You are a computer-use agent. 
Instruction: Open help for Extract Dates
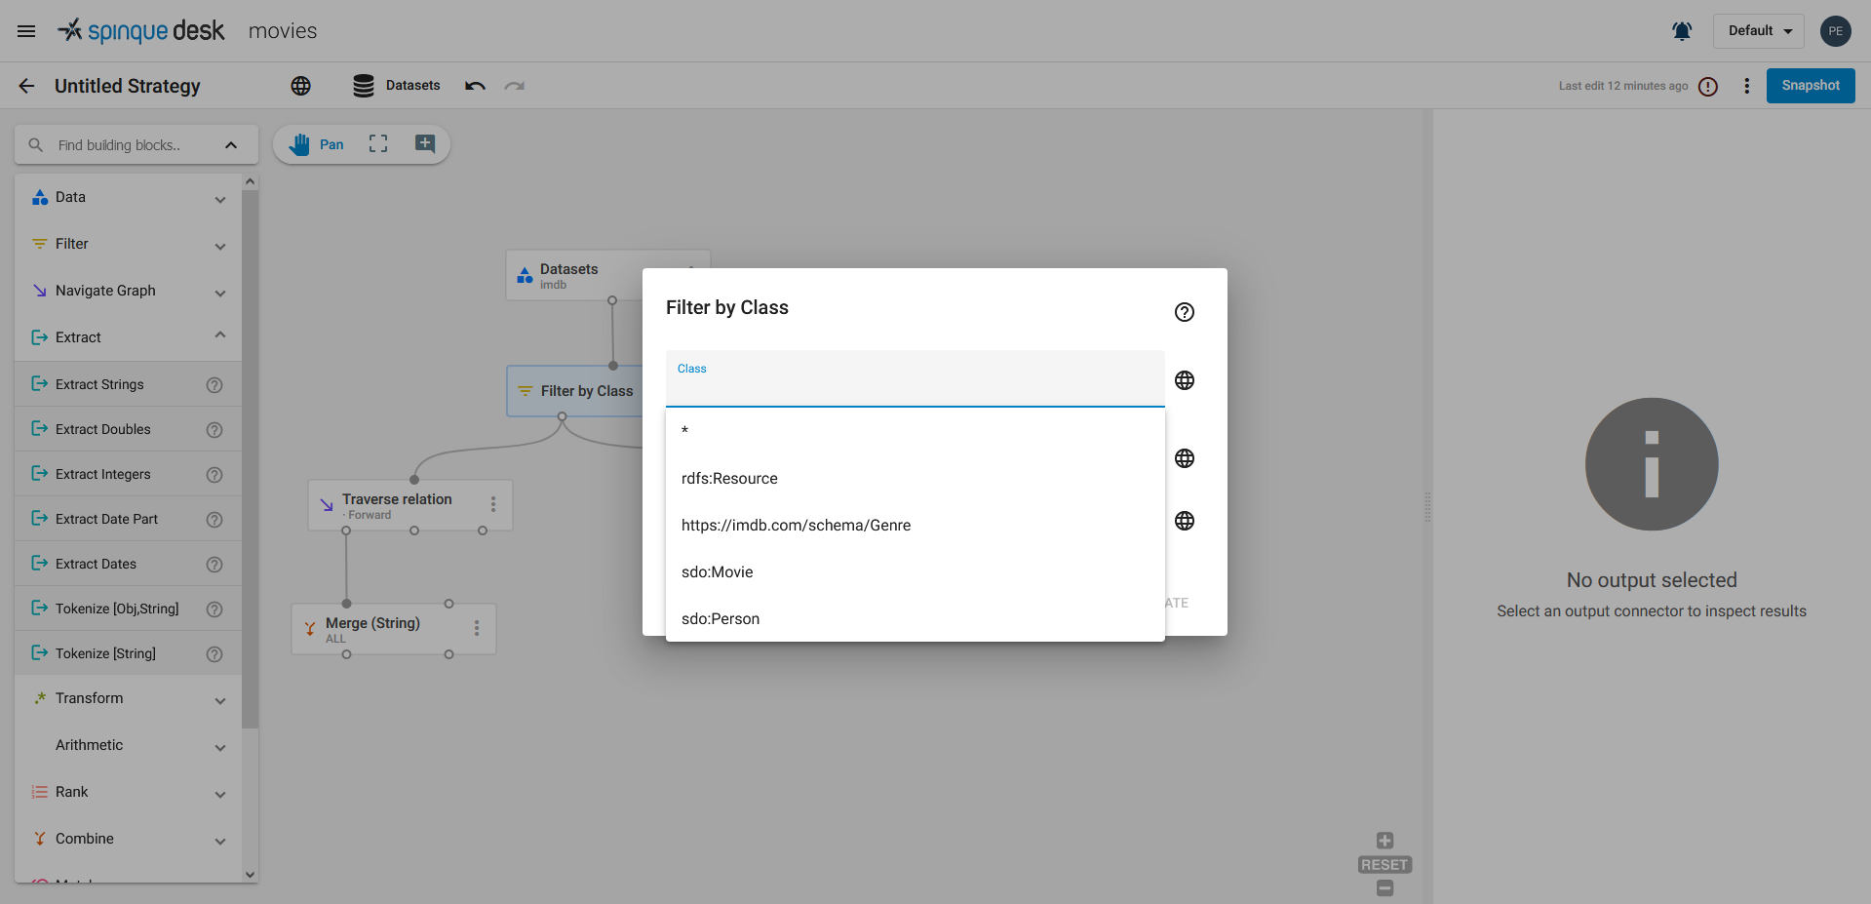pos(214,565)
